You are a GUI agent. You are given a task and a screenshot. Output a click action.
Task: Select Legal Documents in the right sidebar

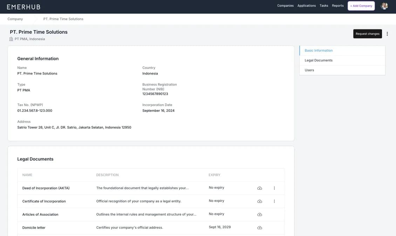[319, 60]
